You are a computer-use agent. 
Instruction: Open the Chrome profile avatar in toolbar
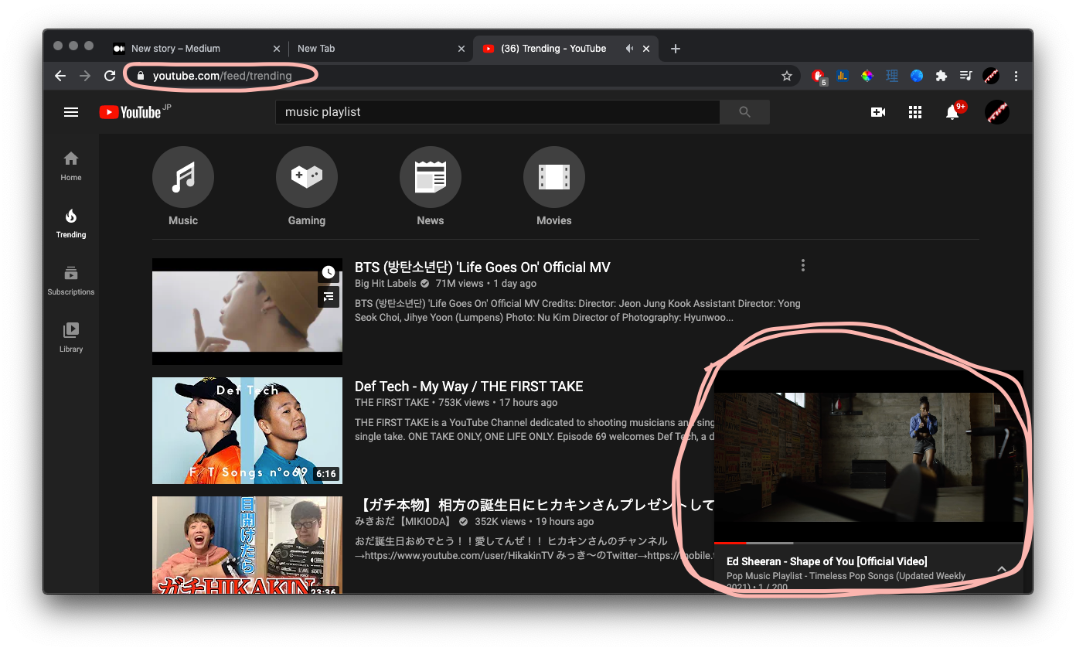pos(991,76)
